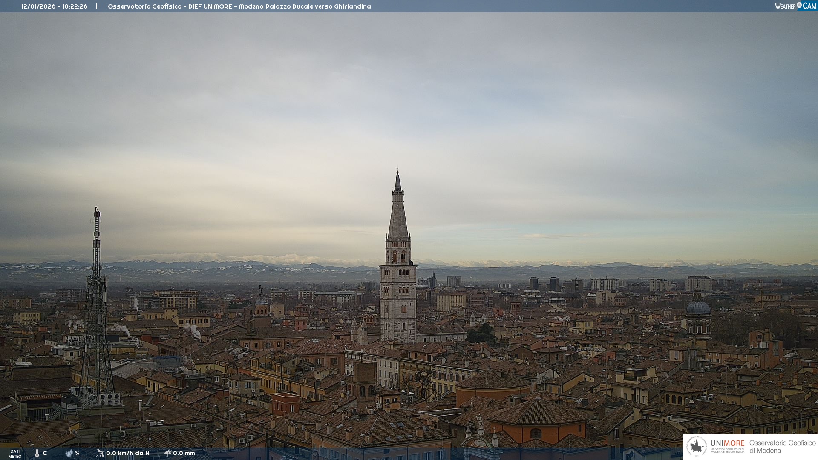The width and height of the screenshot is (818, 460).
Task: Click the wind speed 0.0 km/h reading
Action: [x=128, y=453]
